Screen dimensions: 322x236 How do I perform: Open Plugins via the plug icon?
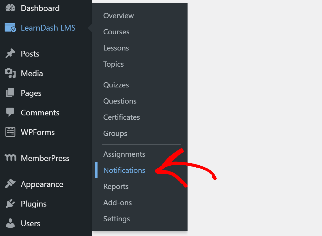tap(10, 203)
